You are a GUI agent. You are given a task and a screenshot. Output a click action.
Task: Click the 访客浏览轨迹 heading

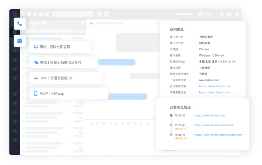[180, 107]
